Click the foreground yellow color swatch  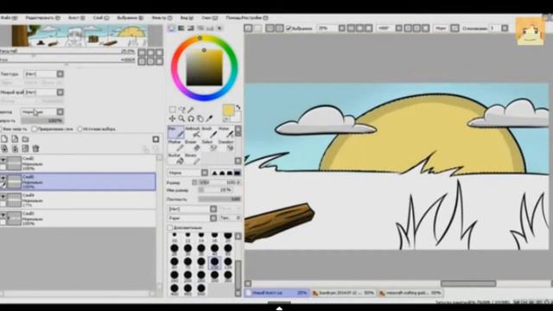tap(228, 110)
